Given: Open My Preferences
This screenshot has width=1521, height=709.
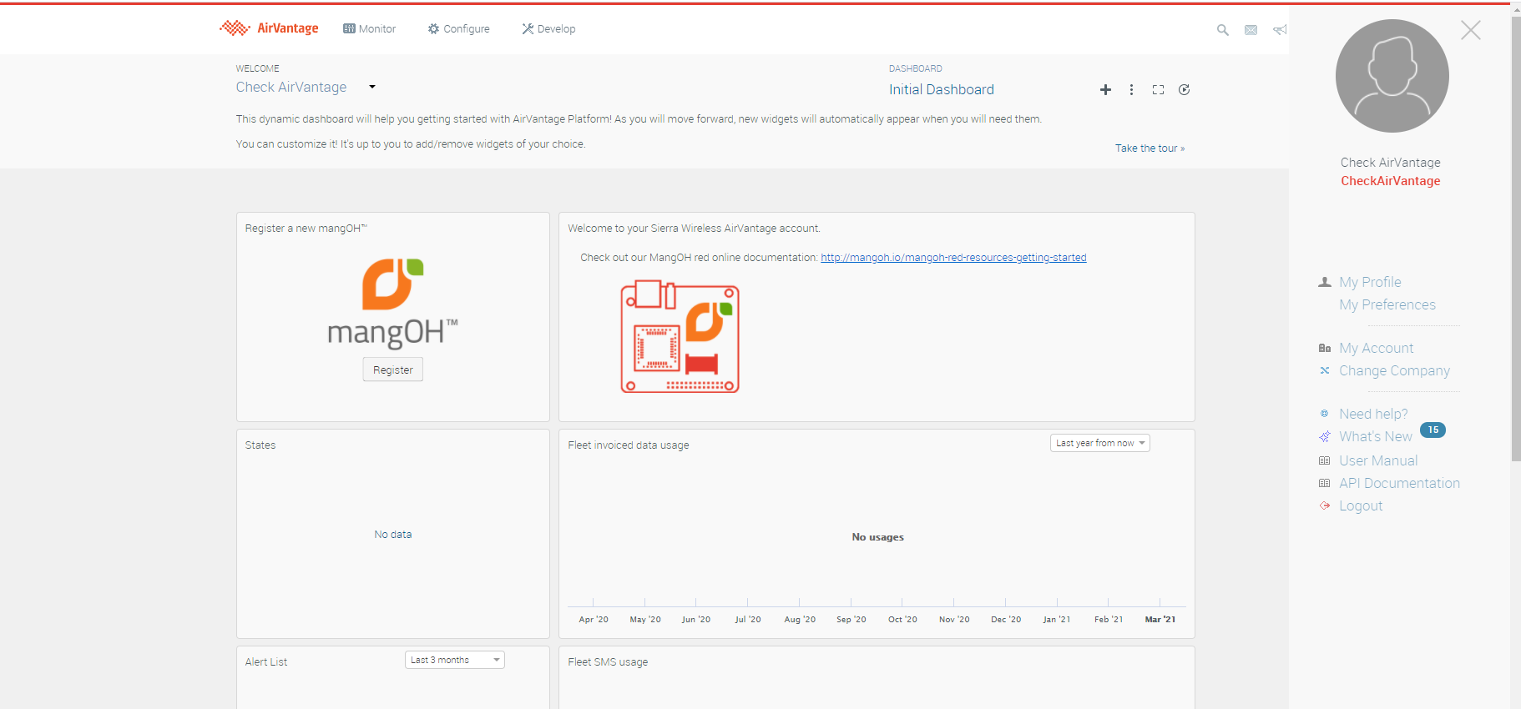Looking at the screenshot, I should (x=1387, y=305).
